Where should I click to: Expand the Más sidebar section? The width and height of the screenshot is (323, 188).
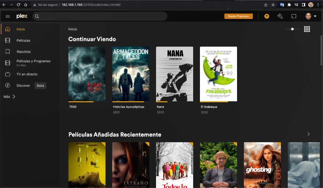[x=9, y=97]
